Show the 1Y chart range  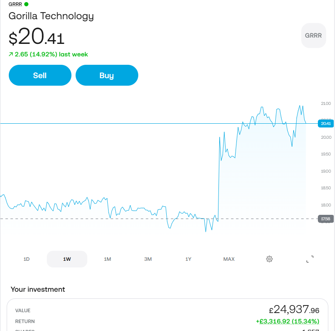point(188,259)
